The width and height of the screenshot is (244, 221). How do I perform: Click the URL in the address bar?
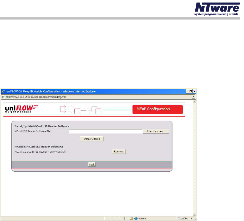point(36,97)
